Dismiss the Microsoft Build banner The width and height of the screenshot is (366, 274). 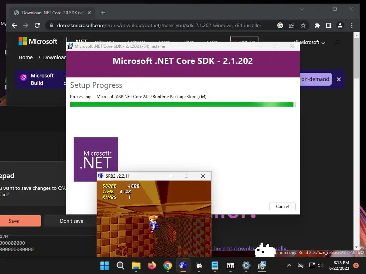coord(339,80)
